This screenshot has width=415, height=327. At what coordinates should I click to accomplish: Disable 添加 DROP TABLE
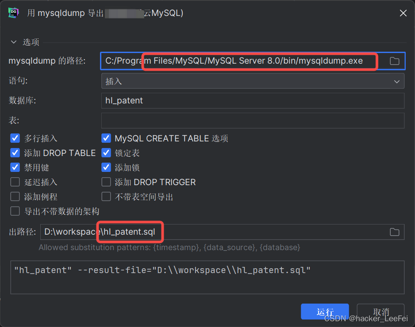[15, 152]
